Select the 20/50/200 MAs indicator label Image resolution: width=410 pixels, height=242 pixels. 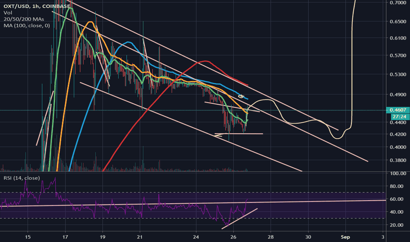(x=24, y=19)
